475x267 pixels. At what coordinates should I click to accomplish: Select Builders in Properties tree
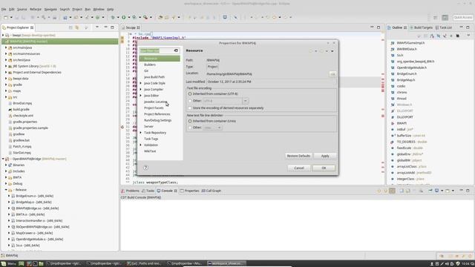pos(150,65)
